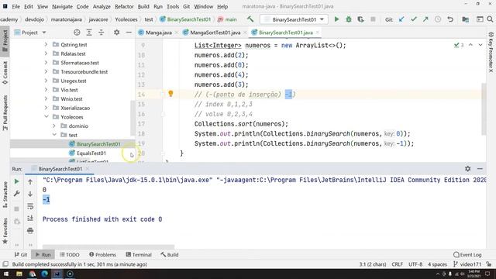Push commits with the Git arrow icon
496x279 pixels.
click(x=425, y=19)
